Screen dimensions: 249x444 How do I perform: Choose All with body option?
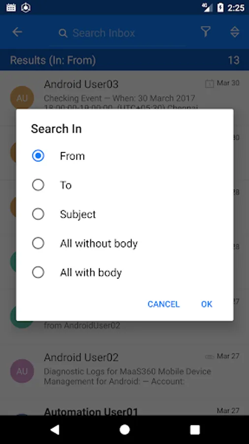[38, 272]
